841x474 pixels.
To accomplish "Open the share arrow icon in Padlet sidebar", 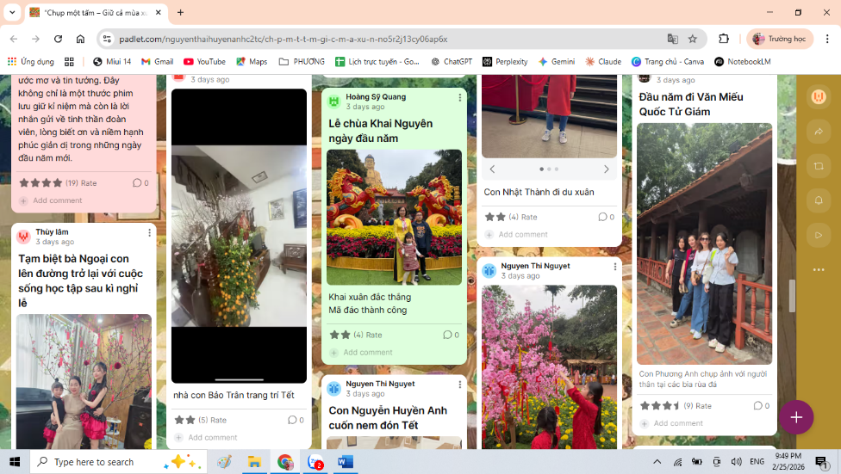I will 818,132.
